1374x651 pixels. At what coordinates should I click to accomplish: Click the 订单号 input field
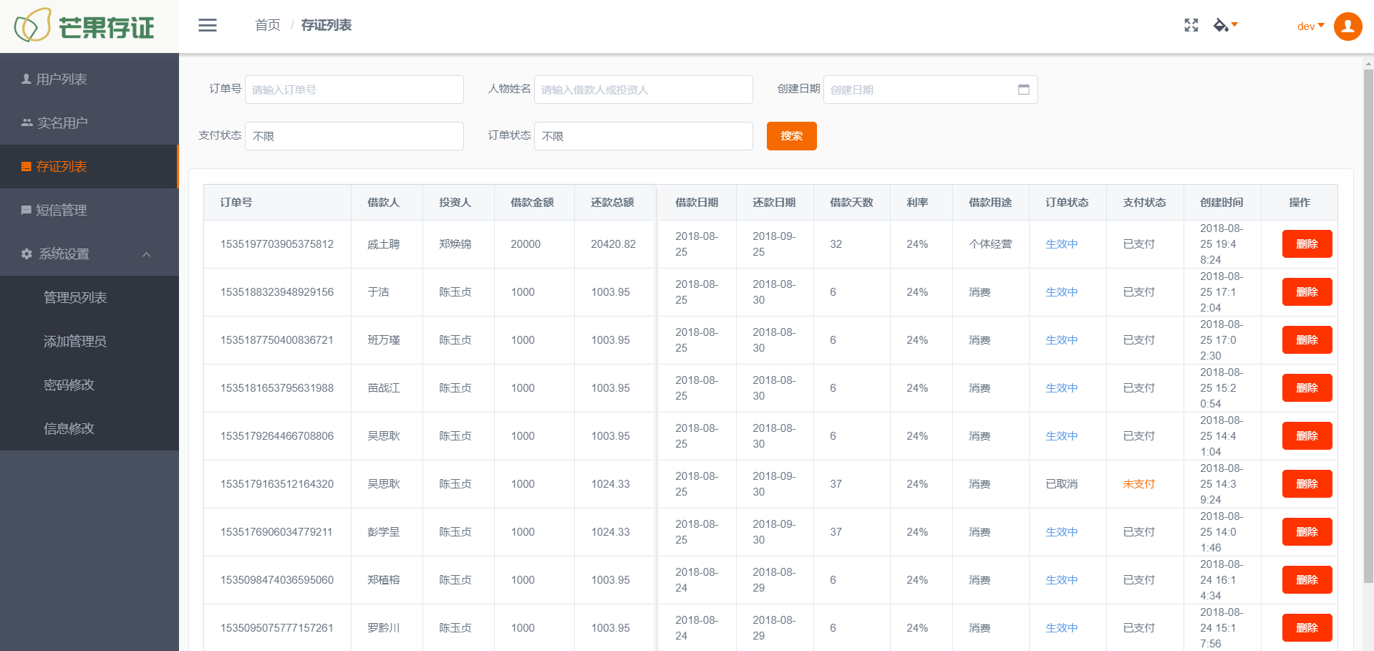click(354, 90)
